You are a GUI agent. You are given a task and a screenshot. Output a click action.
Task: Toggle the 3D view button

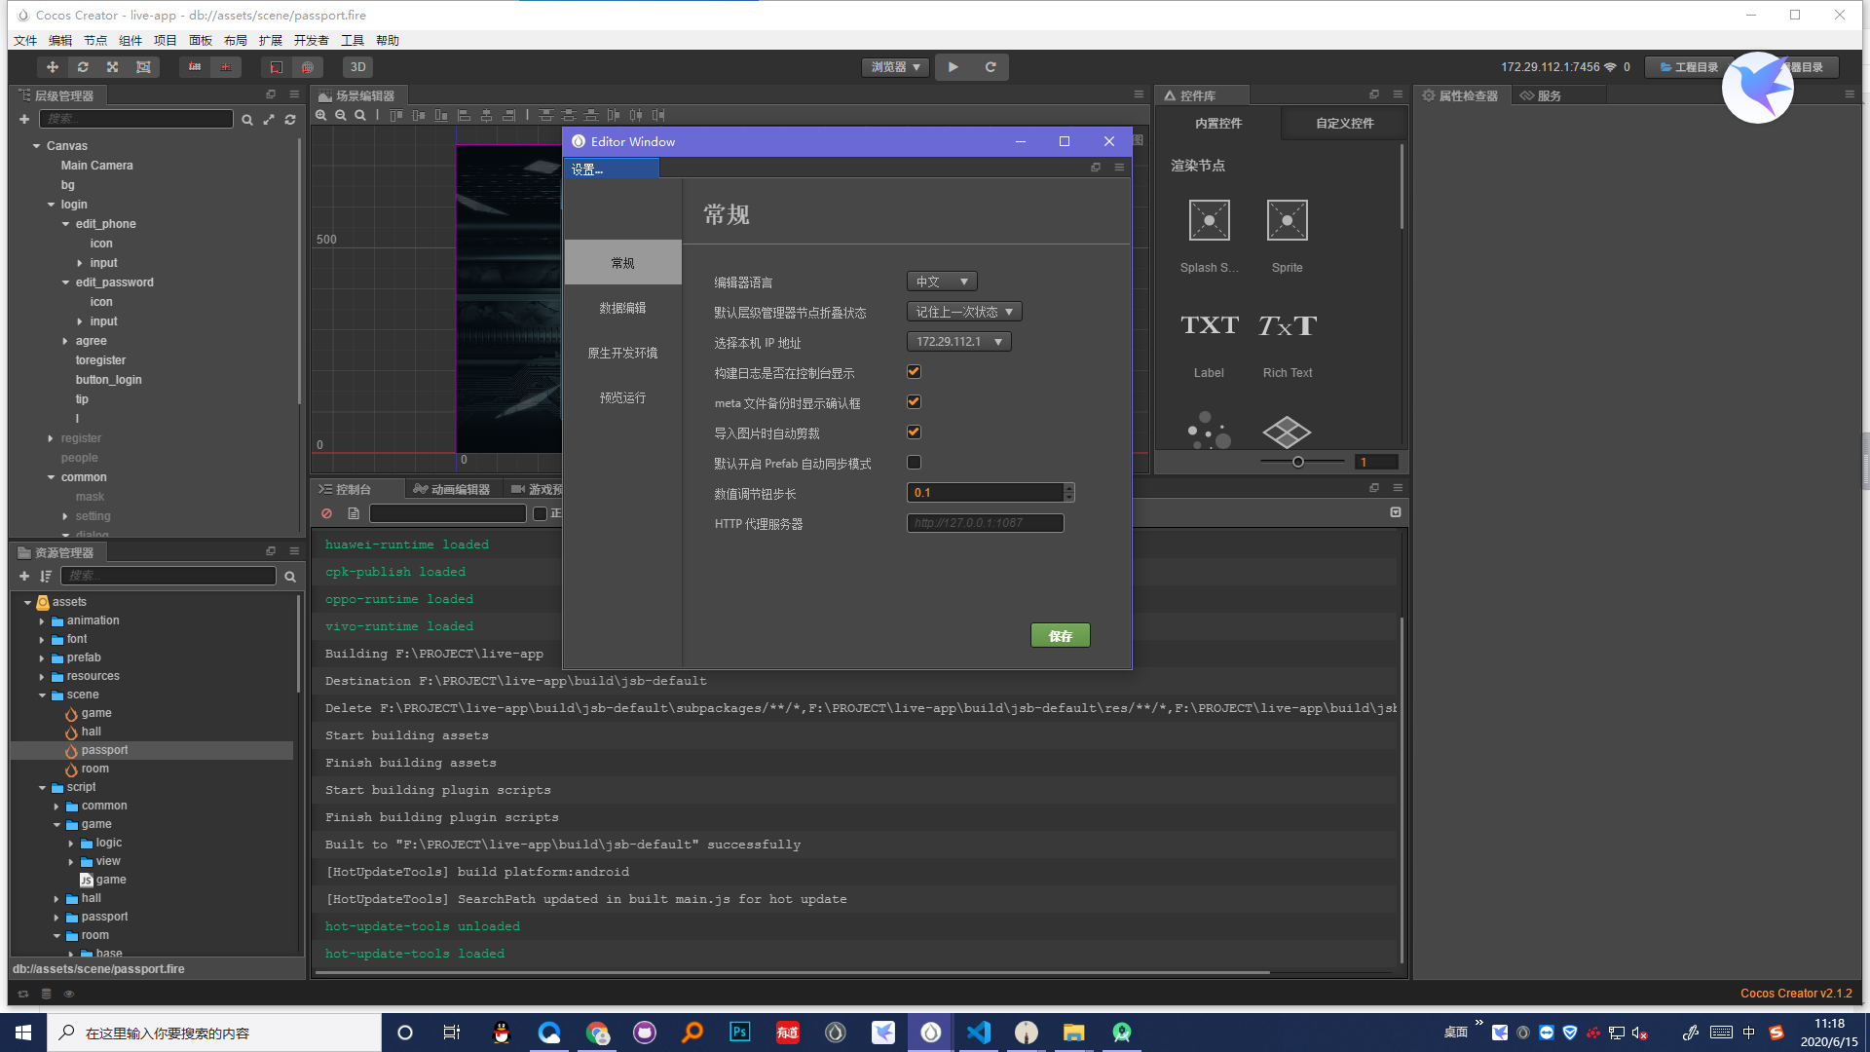coord(357,67)
